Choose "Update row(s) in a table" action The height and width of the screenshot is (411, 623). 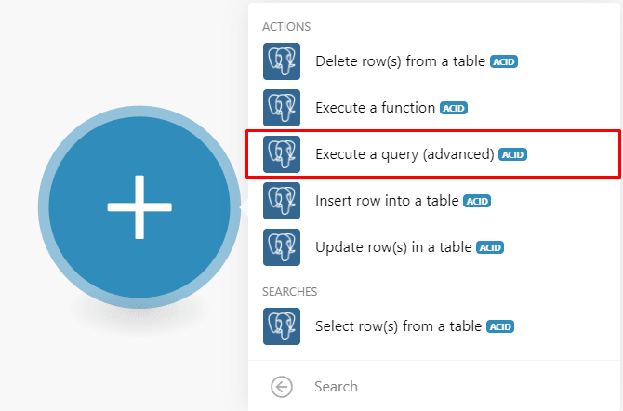coord(394,247)
